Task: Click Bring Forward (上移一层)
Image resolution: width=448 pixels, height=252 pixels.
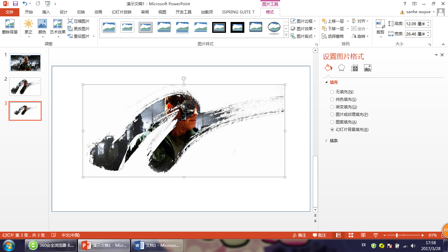Action: tap(333, 21)
